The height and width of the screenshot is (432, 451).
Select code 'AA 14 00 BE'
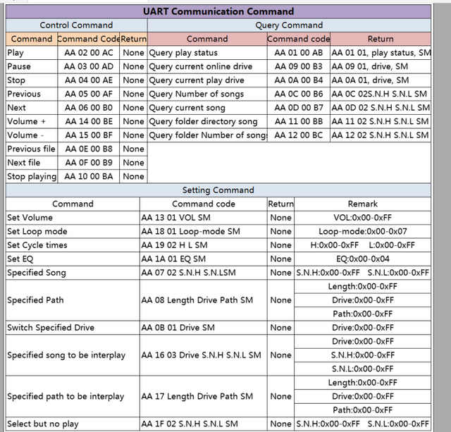pyautogui.click(x=89, y=122)
